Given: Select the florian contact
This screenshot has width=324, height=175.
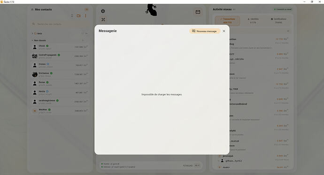Looking at the screenshot, I should pos(60,84).
